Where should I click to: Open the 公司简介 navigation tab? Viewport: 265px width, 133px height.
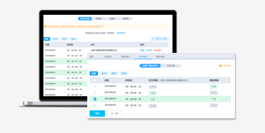pyautogui.click(x=108, y=57)
